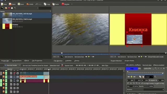Click Set Zone Out on project monitor
Viewport: 167px width, 94px height.
coord(132,57)
